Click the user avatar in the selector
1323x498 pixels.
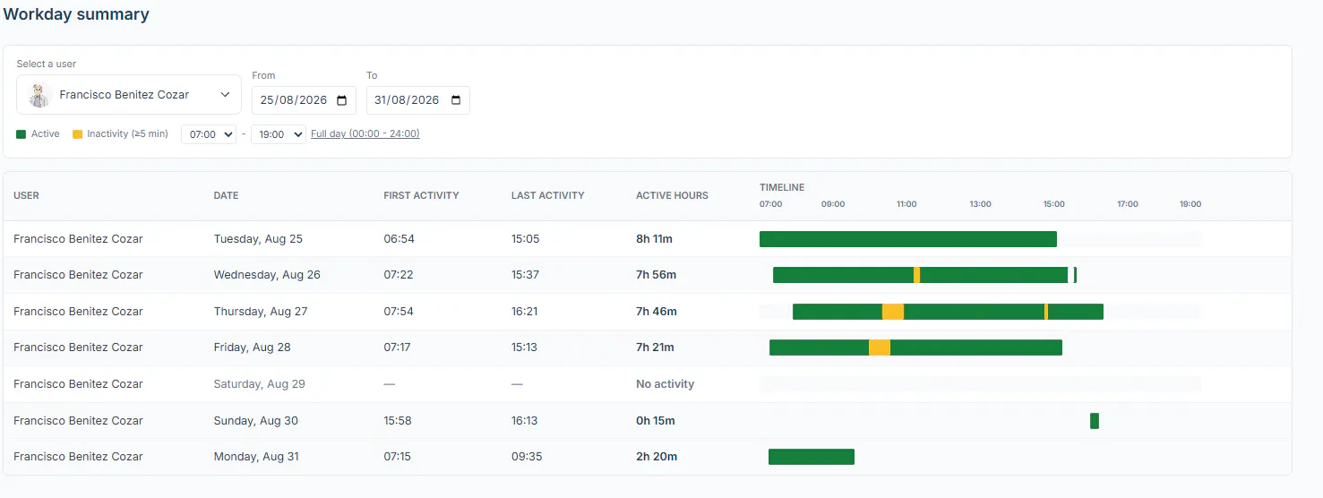click(x=39, y=95)
